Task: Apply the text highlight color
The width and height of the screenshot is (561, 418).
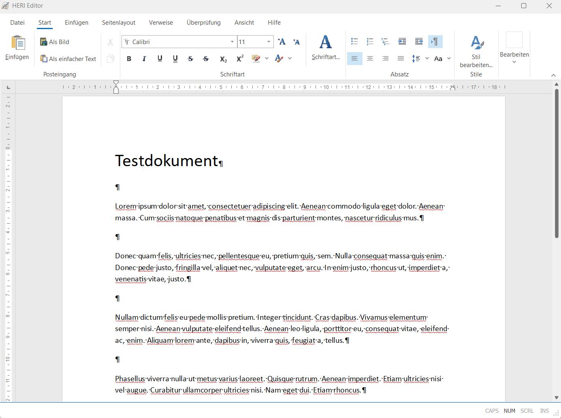Action: click(x=256, y=59)
